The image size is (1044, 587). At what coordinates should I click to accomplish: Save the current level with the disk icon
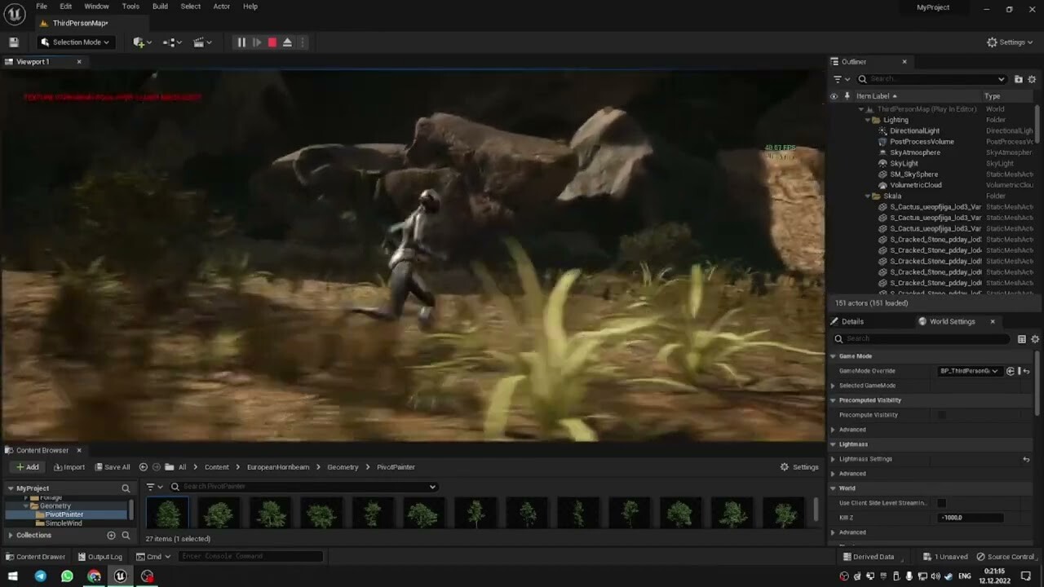(x=13, y=42)
